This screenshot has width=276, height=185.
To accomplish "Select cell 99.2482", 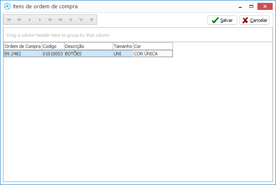I will [23, 54].
